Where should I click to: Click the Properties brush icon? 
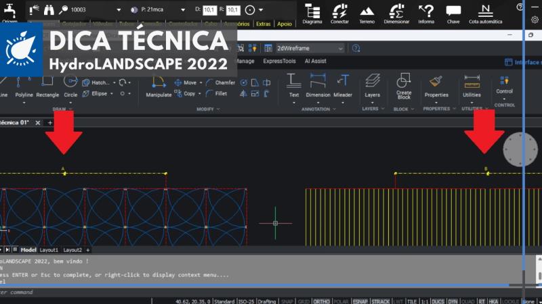[x=436, y=81]
